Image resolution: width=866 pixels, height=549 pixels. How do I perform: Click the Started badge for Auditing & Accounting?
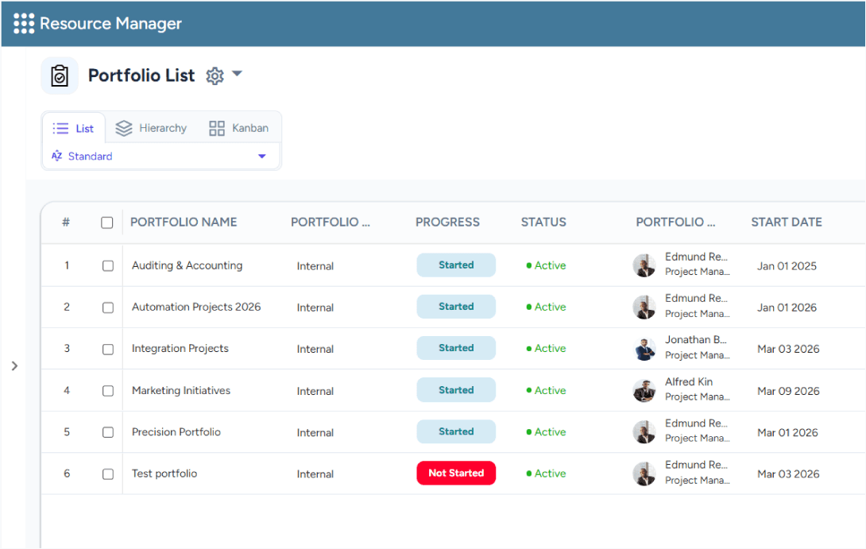point(456,265)
